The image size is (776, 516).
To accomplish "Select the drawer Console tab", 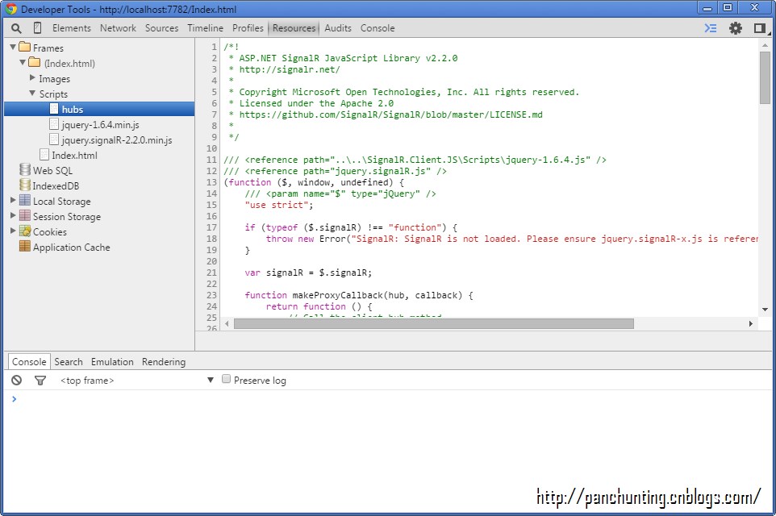I will [x=29, y=362].
